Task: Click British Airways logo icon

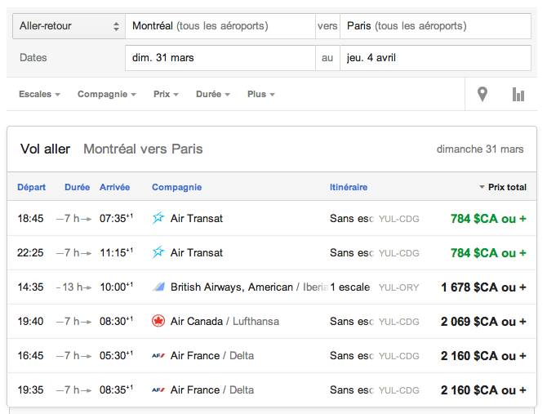Action: click(x=158, y=287)
